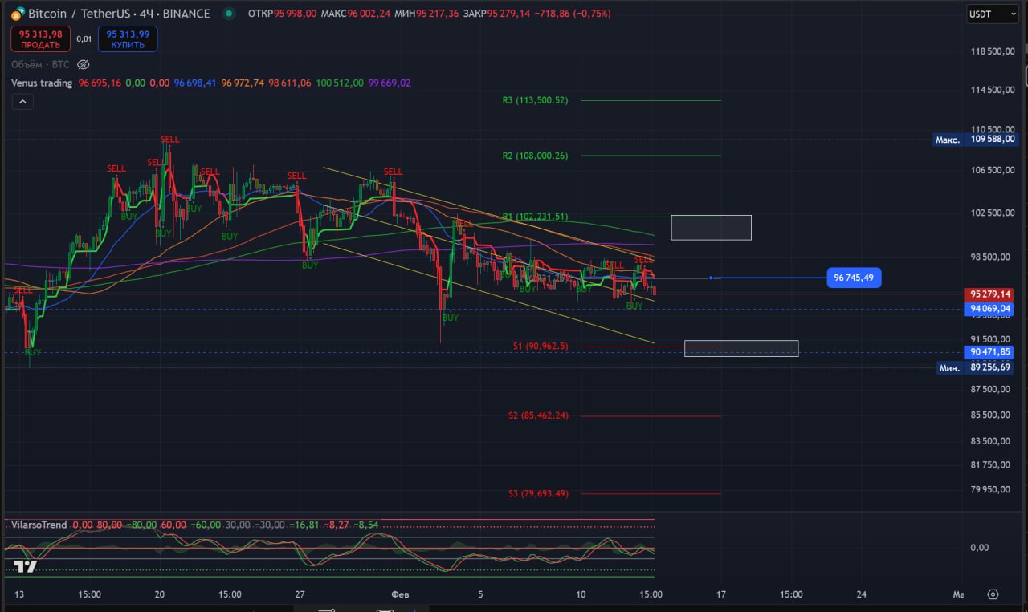Viewport: 1028px width, 612px height.
Task: Click the TradingView logo
Action: (25, 566)
